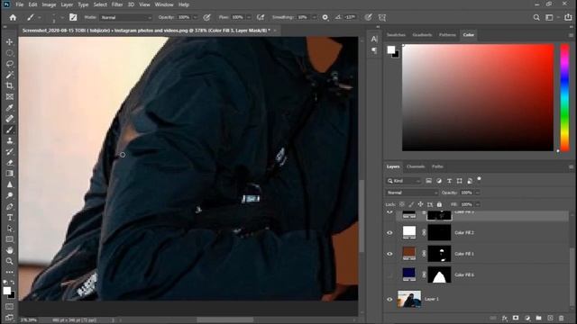Select the Pen tool
Image resolution: width=577 pixels, height=324 pixels.
click(x=10, y=206)
